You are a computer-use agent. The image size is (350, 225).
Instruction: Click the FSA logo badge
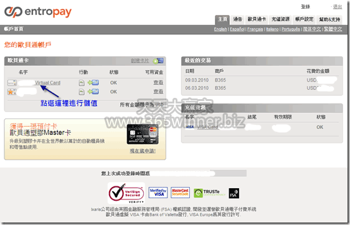(x=234, y=193)
